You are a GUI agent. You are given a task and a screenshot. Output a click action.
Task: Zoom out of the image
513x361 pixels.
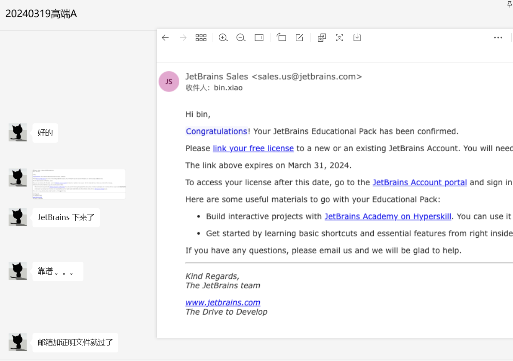(x=241, y=38)
